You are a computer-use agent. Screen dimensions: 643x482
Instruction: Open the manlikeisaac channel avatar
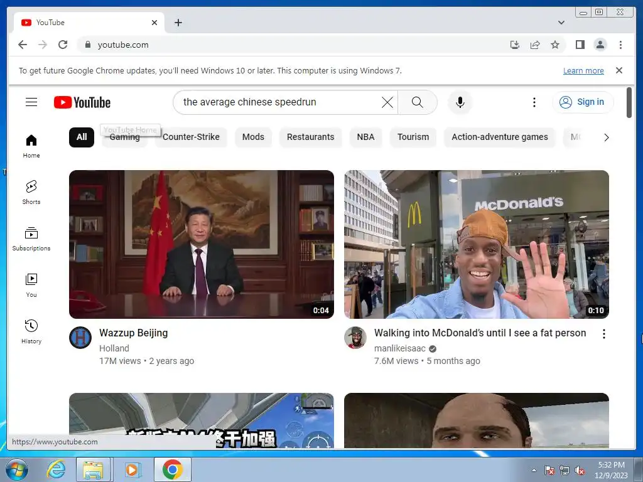pyautogui.click(x=355, y=338)
